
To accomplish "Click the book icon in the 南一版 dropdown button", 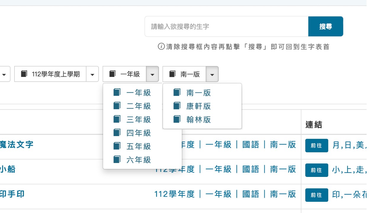I will pos(172,74).
